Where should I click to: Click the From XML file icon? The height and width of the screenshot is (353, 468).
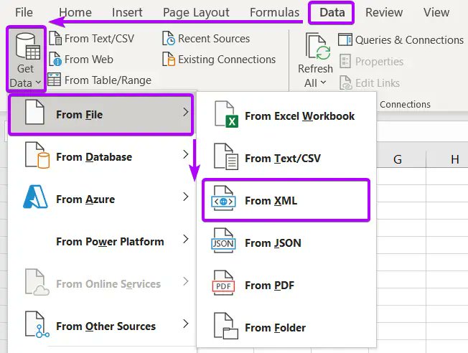[x=223, y=199]
